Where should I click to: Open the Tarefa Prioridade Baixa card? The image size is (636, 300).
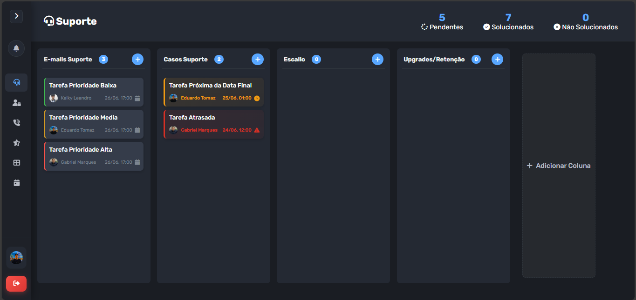[94, 92]
